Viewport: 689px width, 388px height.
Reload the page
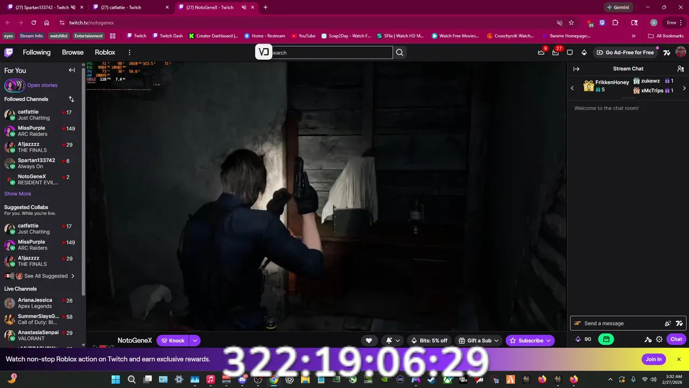point(33,23)
